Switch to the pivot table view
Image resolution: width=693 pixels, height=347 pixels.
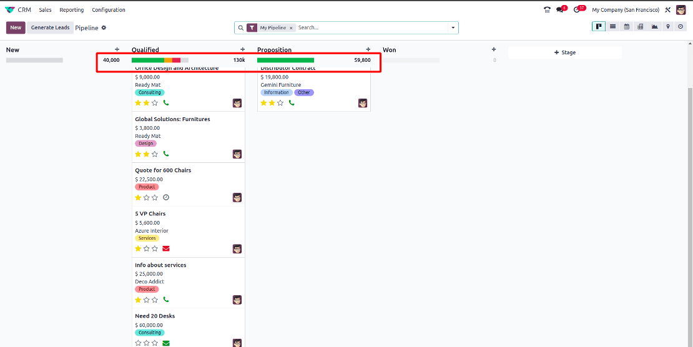point(641,27)
